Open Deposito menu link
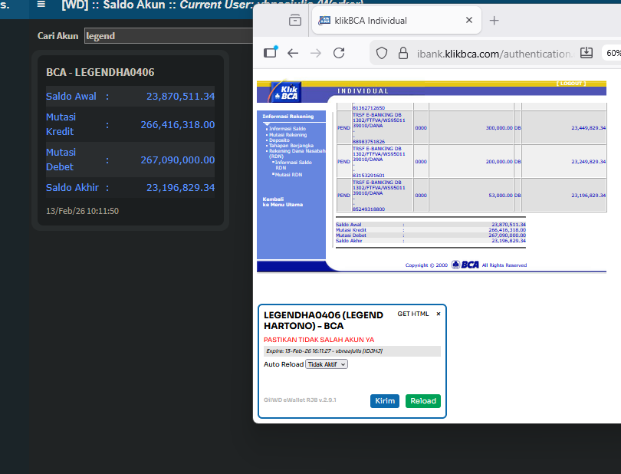This screenshot has height=474, width=621. coord(279,140)
